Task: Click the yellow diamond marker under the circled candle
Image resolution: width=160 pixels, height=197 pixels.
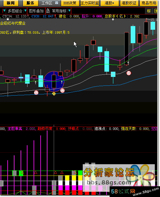Action: pyautogui.click(x=54, y=94)
